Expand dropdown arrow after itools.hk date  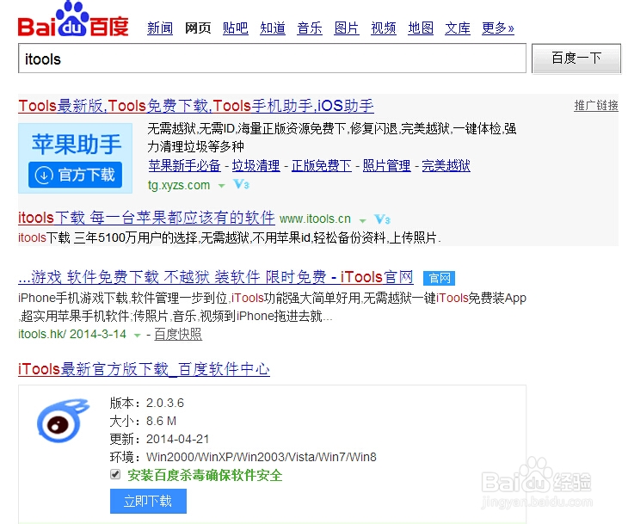tap(137, 336)
